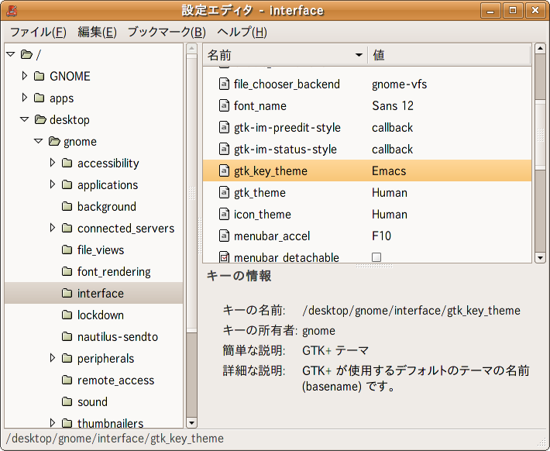Open the ブックマーク(B) menu
This screenshot has height=451, width=550.
167,33
